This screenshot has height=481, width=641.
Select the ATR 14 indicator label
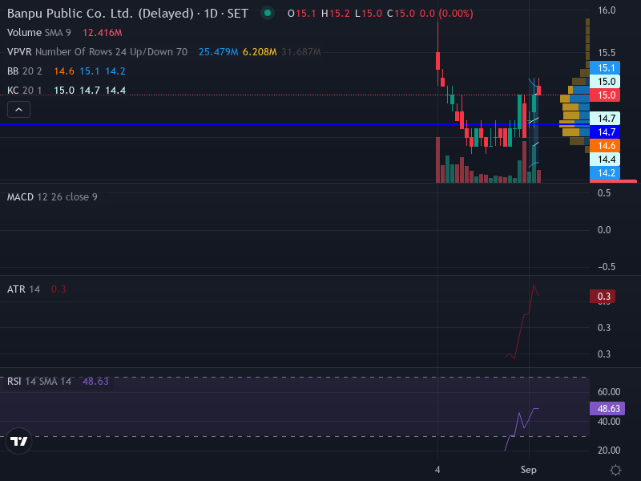[x=23, y=289]
